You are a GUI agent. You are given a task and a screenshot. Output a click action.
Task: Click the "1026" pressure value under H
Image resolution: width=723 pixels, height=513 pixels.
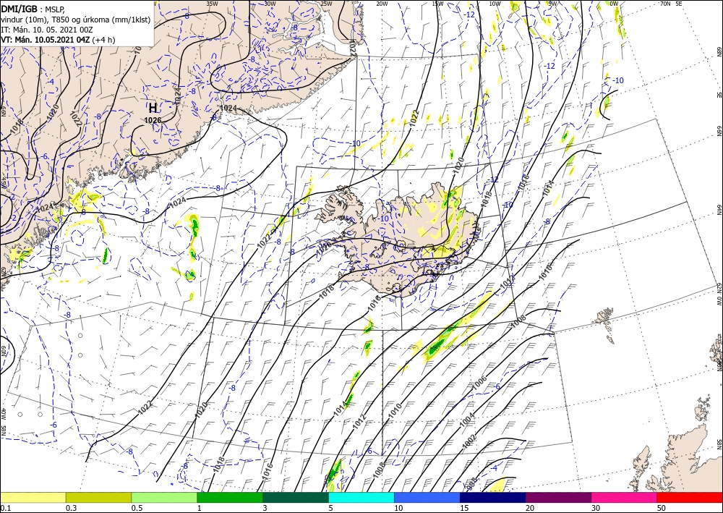point(153,120)
